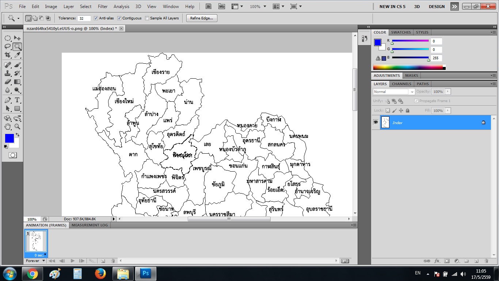Choose the Horizontal Type tool
Screen dimensions: 499x281
(17, 100)
